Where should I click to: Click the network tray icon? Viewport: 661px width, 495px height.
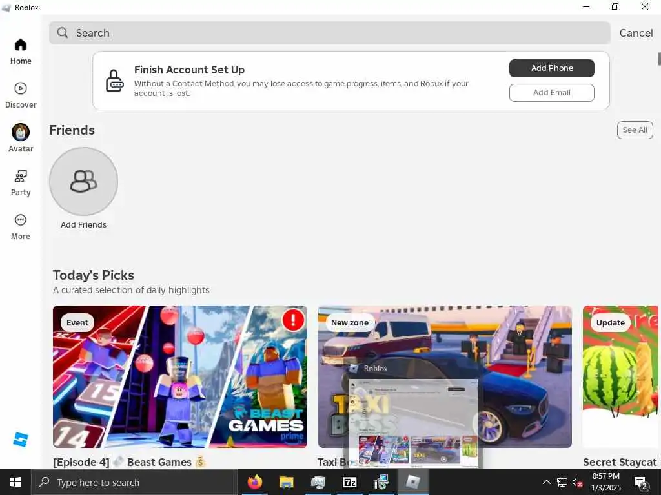562,482
